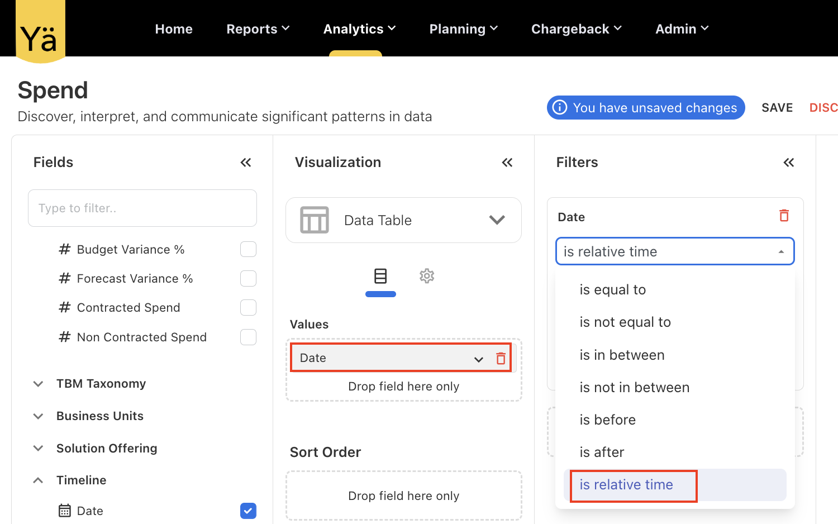Uncheck the Date field under Timeline
The height and width of the screenshot is (524, 838).
click(x=248, y=511)
